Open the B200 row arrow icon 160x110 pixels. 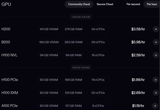156,42
